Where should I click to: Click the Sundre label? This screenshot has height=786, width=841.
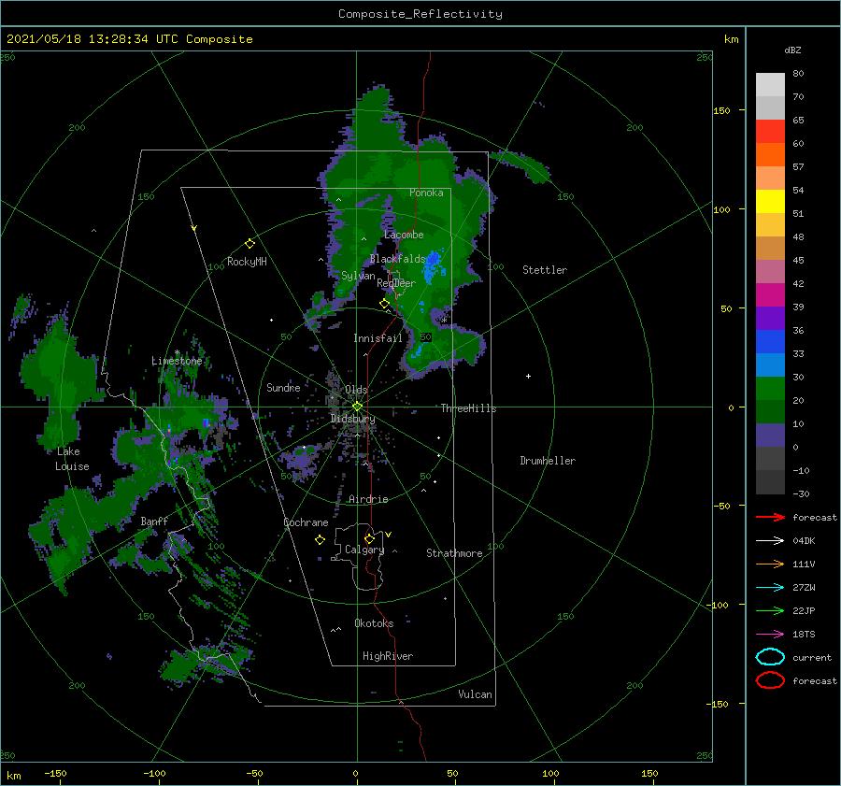click(283, 387)
